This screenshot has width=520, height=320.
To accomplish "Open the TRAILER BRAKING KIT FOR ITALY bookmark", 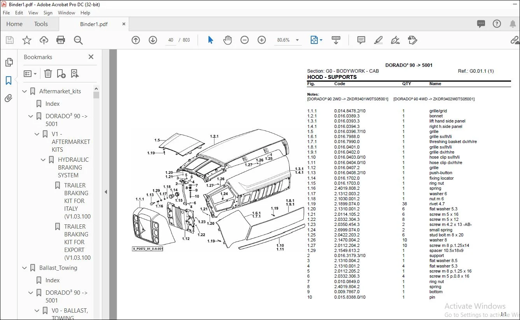I will [x=77, y=201].
